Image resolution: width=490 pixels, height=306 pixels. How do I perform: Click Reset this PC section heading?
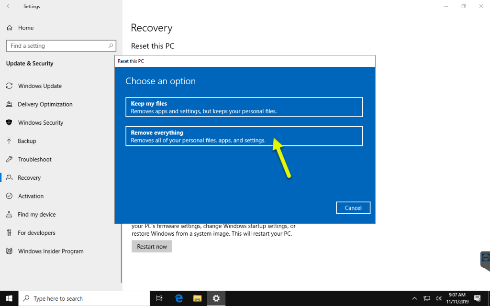(153, 46)
